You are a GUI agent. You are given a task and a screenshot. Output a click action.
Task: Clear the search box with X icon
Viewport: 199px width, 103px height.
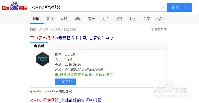click(x=163, y=8)
